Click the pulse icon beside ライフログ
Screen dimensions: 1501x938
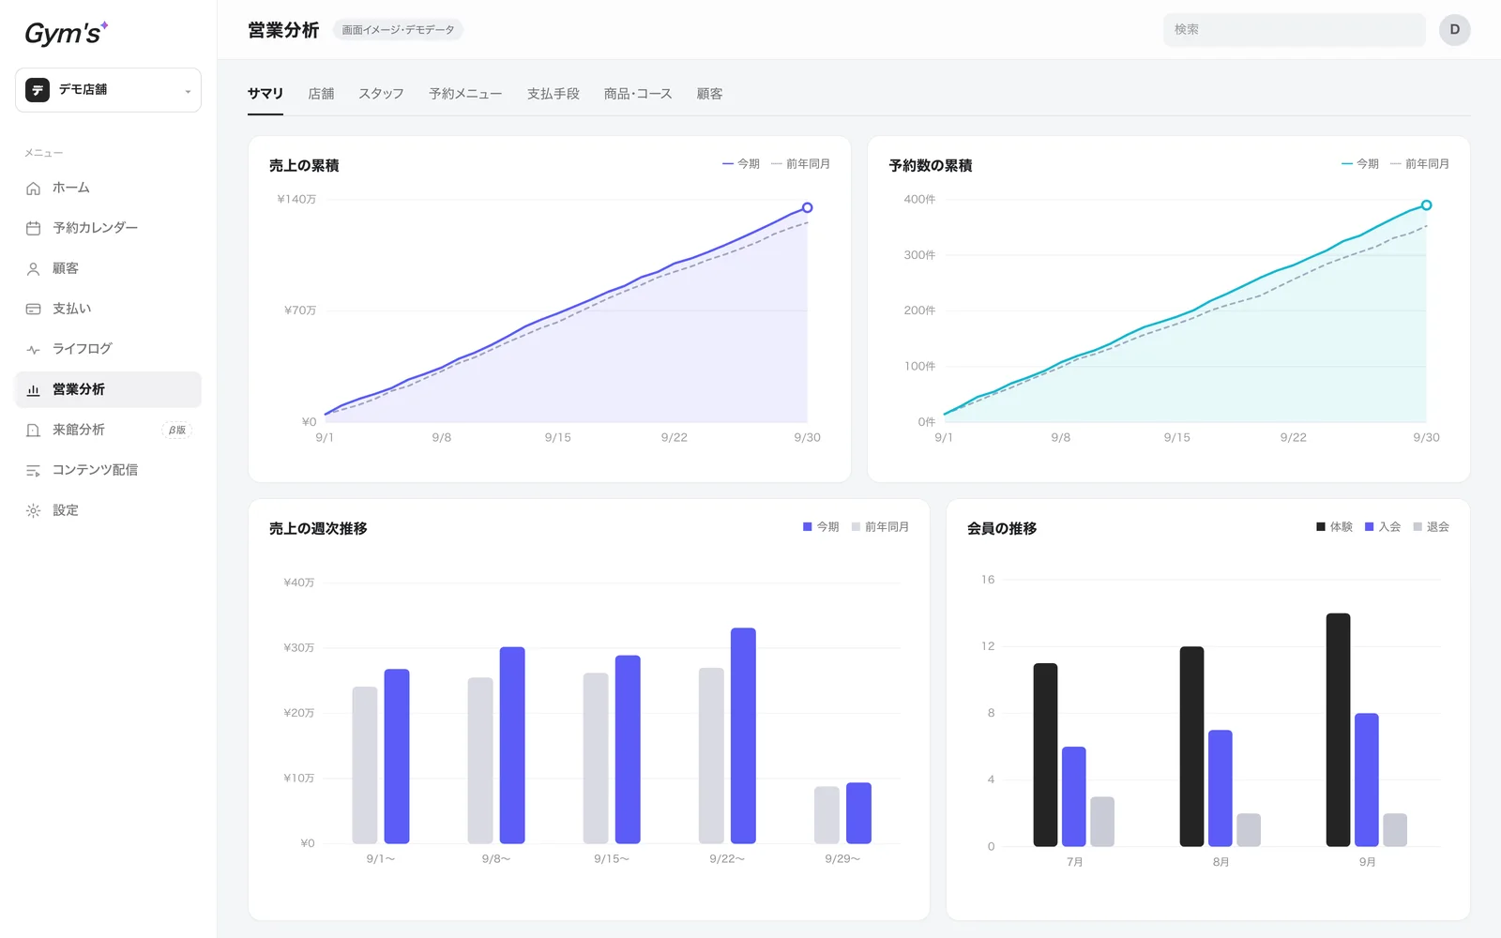point(34,349)
